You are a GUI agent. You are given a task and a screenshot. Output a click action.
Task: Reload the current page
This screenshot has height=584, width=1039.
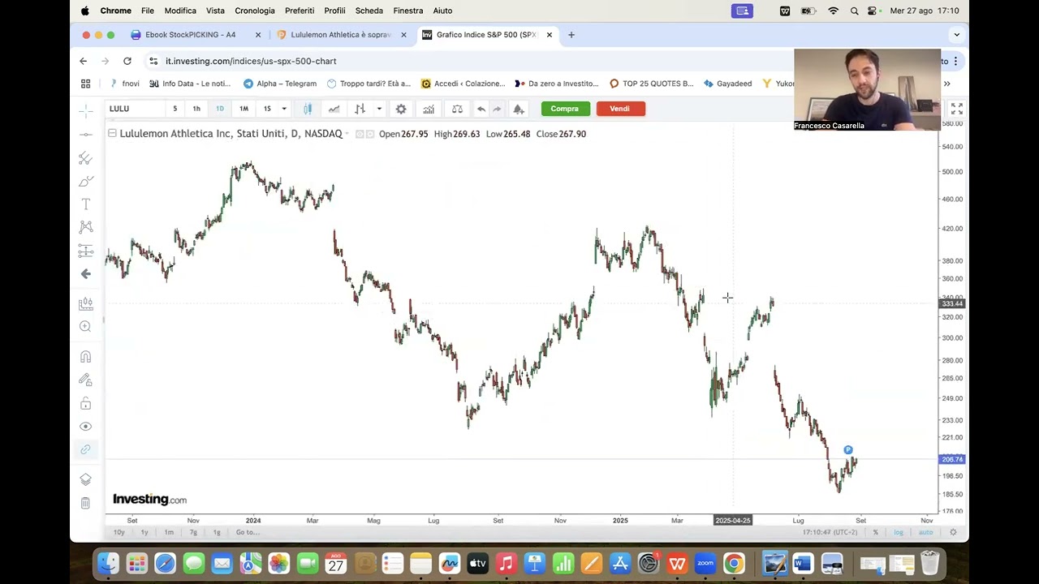tap(127, 61)
